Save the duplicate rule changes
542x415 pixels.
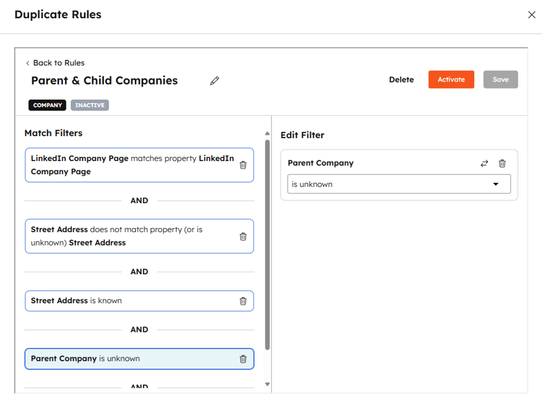500,79
